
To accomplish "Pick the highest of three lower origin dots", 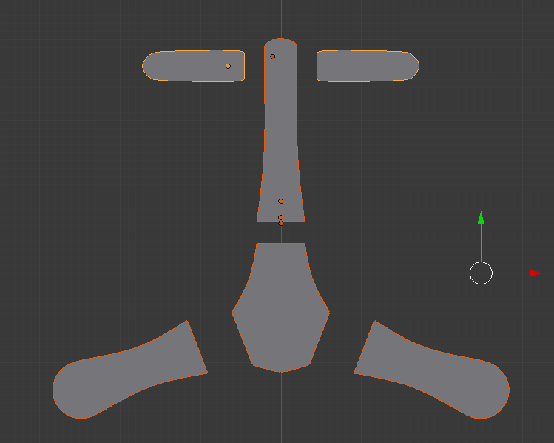I will (x=281, y=201).
